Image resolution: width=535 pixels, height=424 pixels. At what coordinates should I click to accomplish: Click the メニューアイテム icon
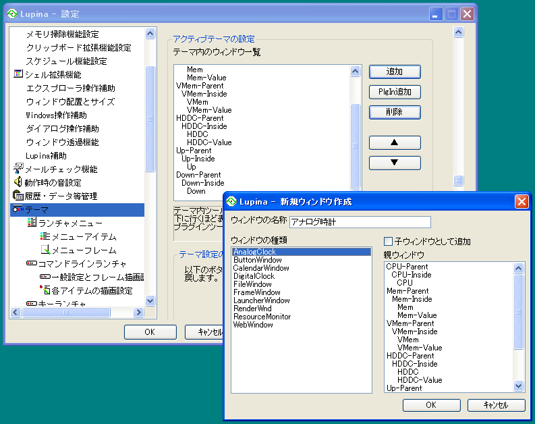[x=45, y=236]
